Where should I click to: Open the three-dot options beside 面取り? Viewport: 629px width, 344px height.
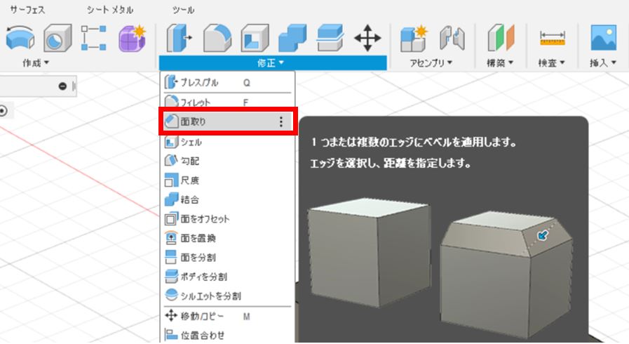click(280, 121)
